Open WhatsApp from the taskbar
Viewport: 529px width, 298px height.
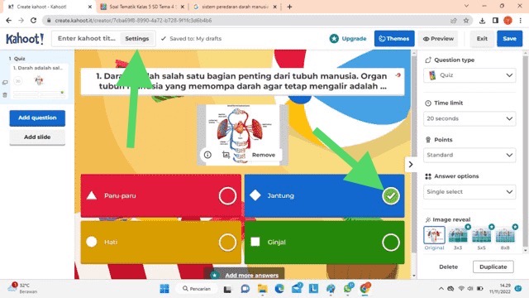click(x=347, y=289)
